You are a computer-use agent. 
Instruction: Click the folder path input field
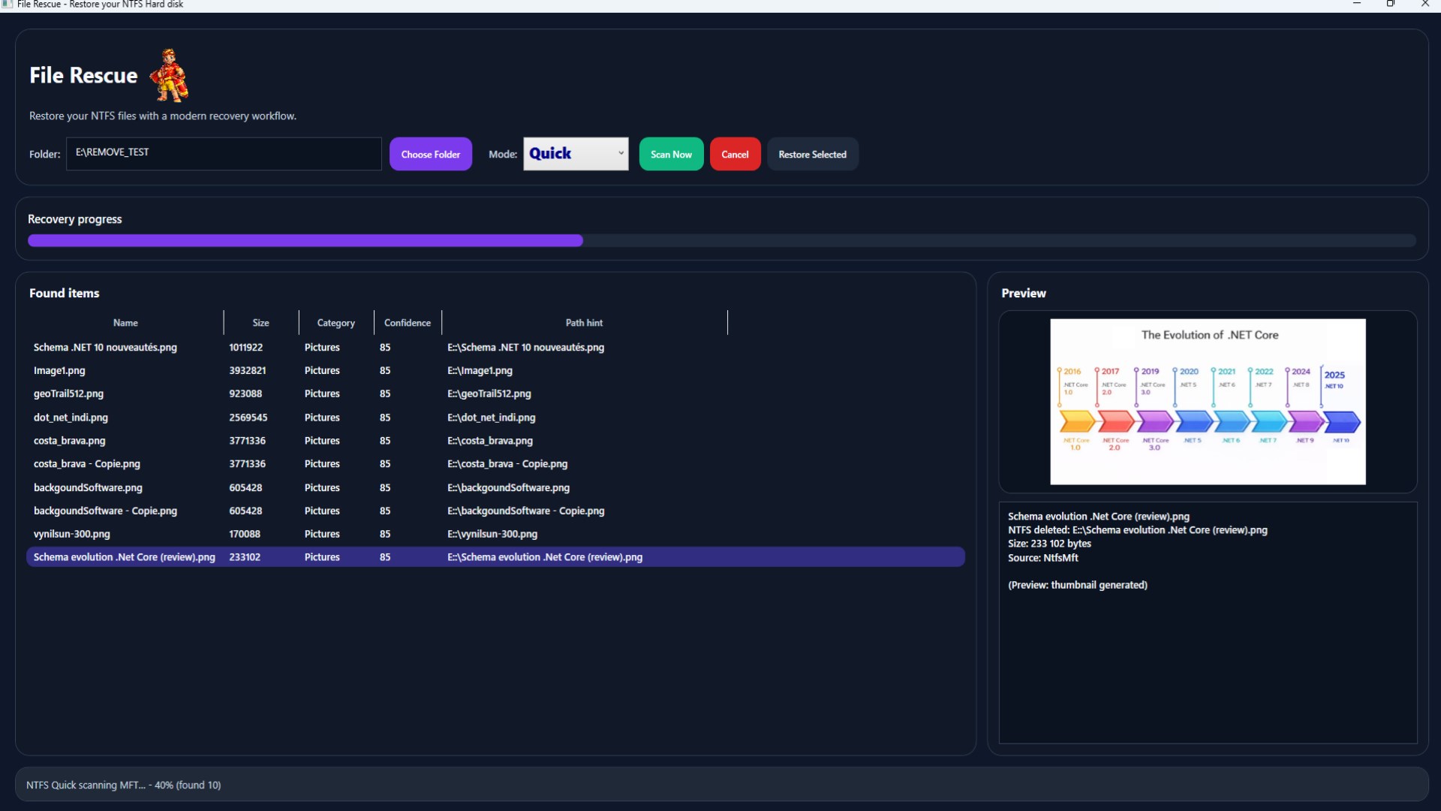point(224,153)
